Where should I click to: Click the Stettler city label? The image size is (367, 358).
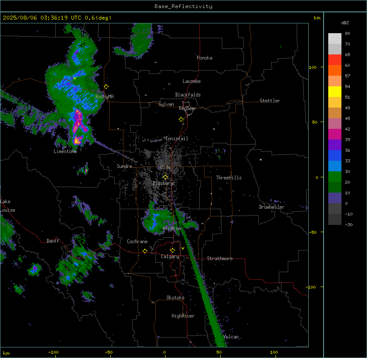(270, 101)
